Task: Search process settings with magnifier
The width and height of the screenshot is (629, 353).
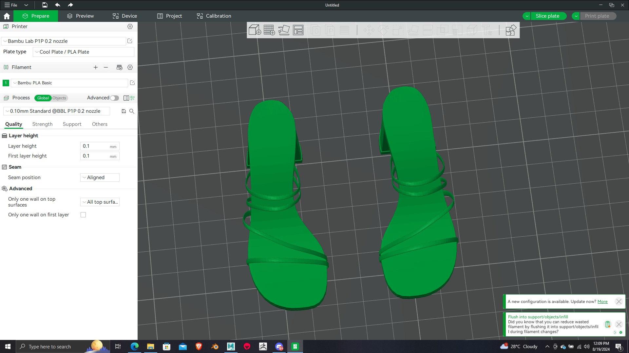Action: pyautogui.click(x=132, y=111)
